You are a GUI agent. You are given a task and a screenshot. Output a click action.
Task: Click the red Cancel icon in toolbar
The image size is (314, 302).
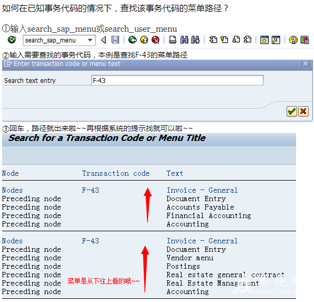[x=155, y=40]
